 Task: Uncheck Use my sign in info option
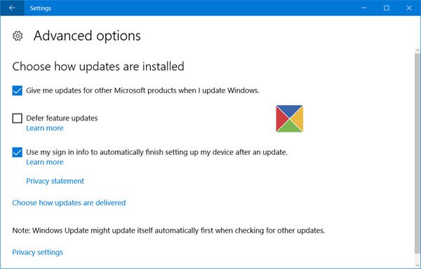coord(17,152)
